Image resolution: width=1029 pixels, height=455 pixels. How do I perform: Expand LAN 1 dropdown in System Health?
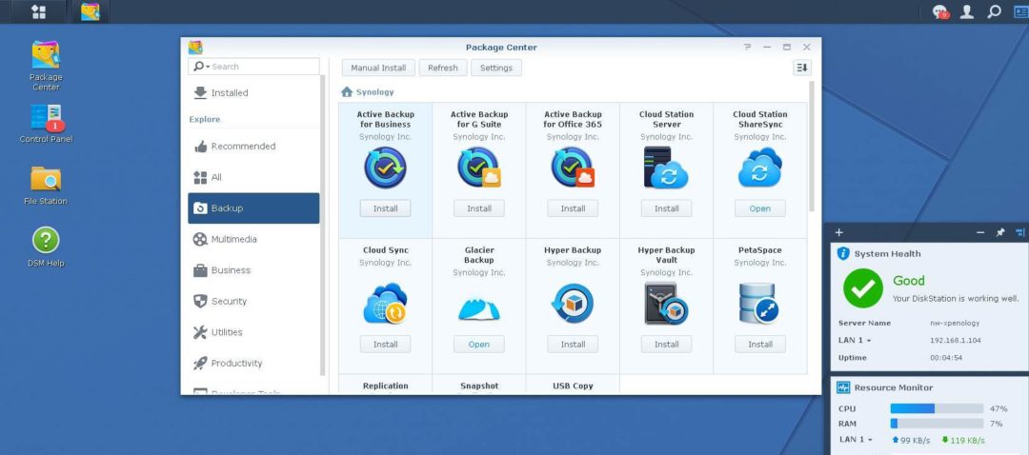869,341
